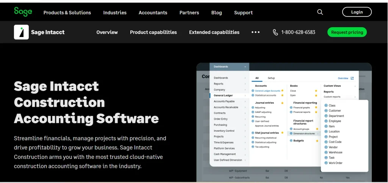Select General Ledger in the module list
Image resolution: width=388 pixels, height=183 pixels.
pos(229,95)
